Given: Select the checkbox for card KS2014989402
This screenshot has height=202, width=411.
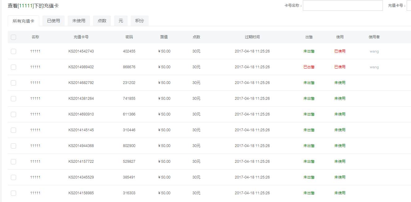Looking at the screenshot, I should [x=13, y=67].
